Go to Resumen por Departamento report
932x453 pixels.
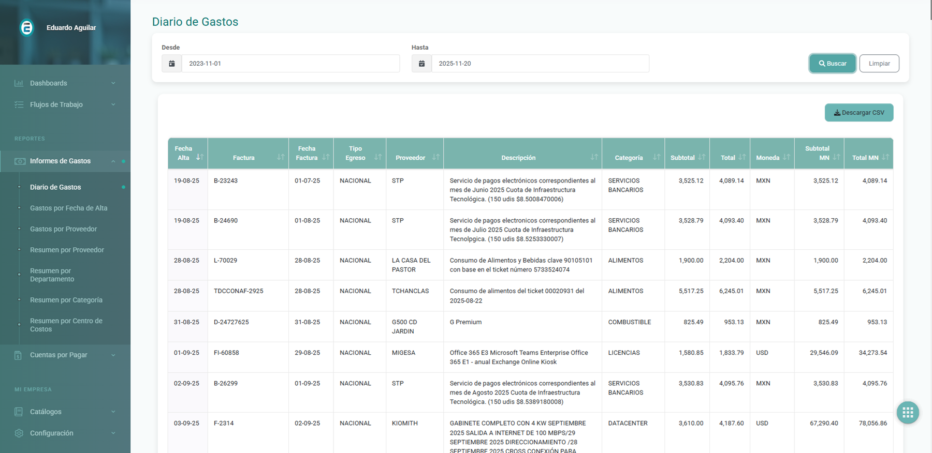pos(52,275)
